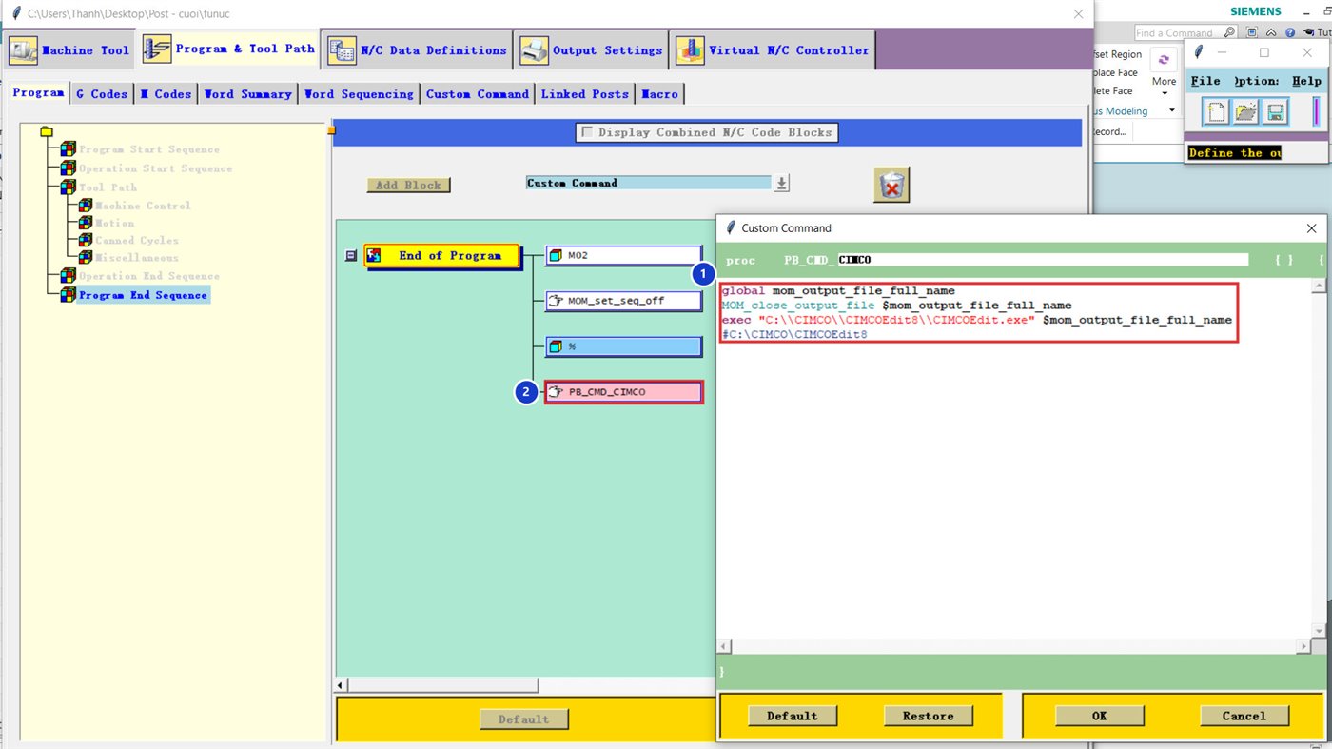
Task: Switch to the G Codes sub-tab
Action: 102,94
